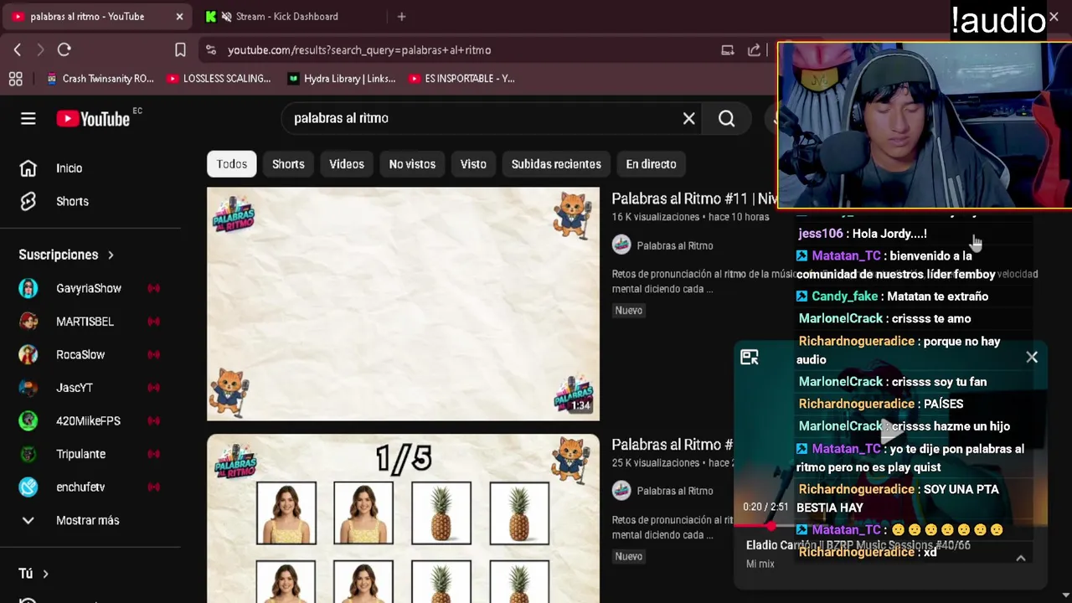The image size is (1072, 603).
Task: Select the Shorts filter chip
Action: click(288, 164)
